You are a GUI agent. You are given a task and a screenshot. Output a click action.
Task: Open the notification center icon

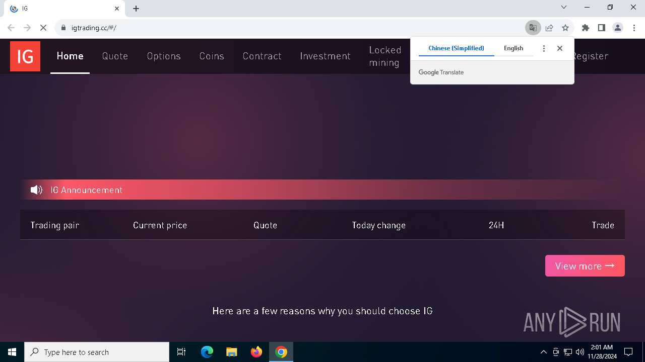628,352
